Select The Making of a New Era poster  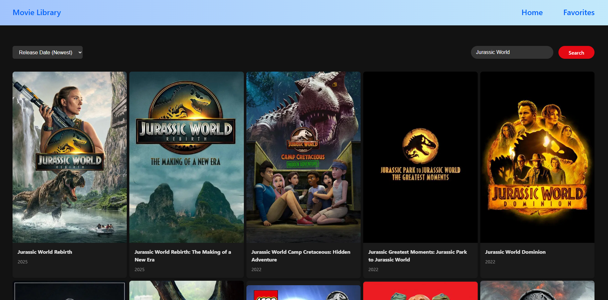click(x=186, y=157)
